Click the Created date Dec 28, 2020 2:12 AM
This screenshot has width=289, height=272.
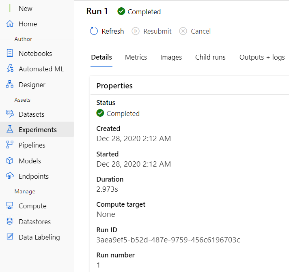(x=134, y=139)
